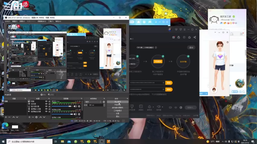Open the first menu in OBS menu bar
The width and height of the screenshot is (257, 144).
pos(7,21)
